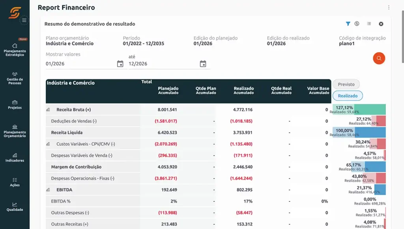This screenshot has height=229, width=404.
Task: Open Planejamento Orçamentário in the sidebar
Action: (15, 131)
